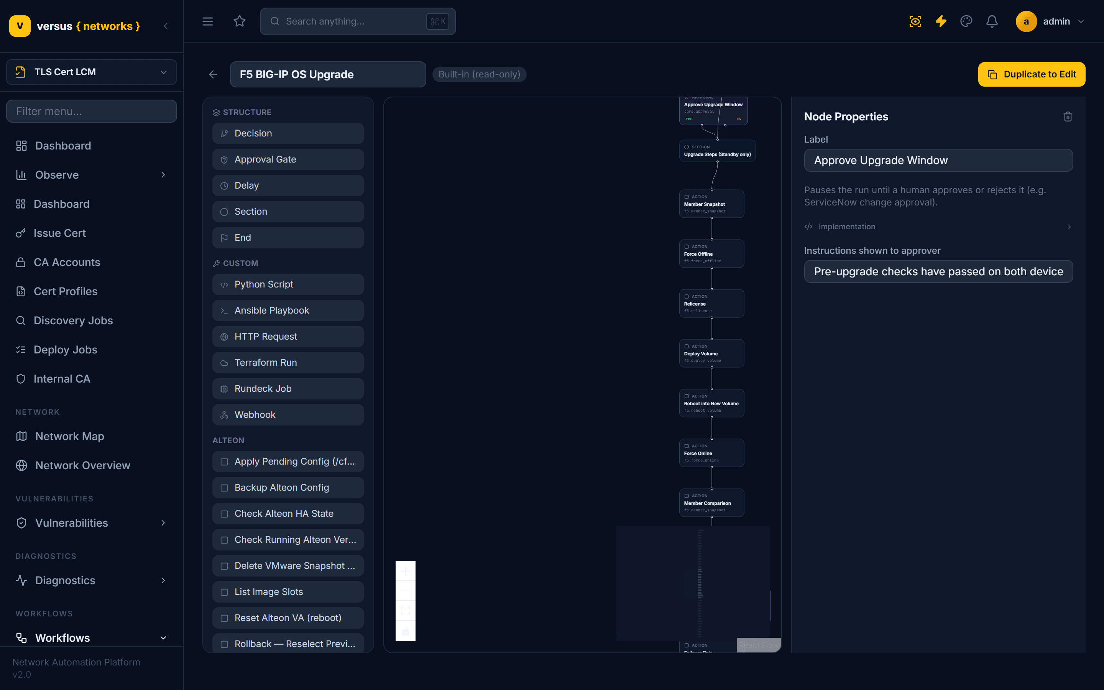Screen dimensions: 1104x690
Task: Go back with the left arrow icon
Action: (x=213, y=74)
